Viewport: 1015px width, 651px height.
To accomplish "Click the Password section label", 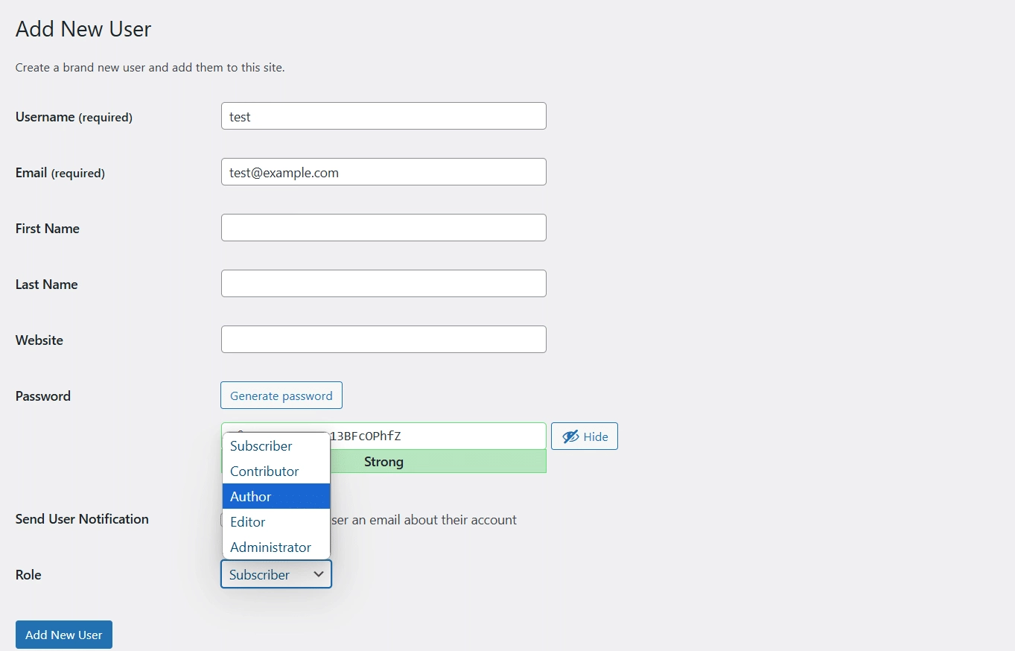I will 42,396.
